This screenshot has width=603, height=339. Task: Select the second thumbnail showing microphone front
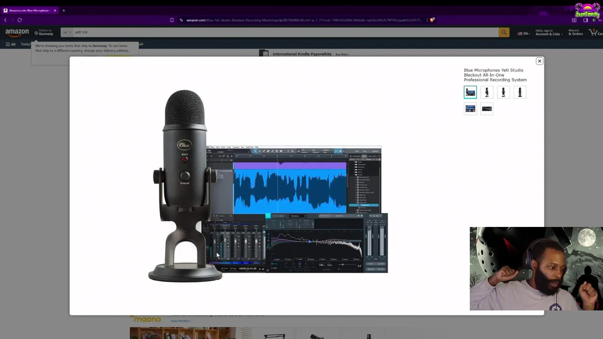487,92
